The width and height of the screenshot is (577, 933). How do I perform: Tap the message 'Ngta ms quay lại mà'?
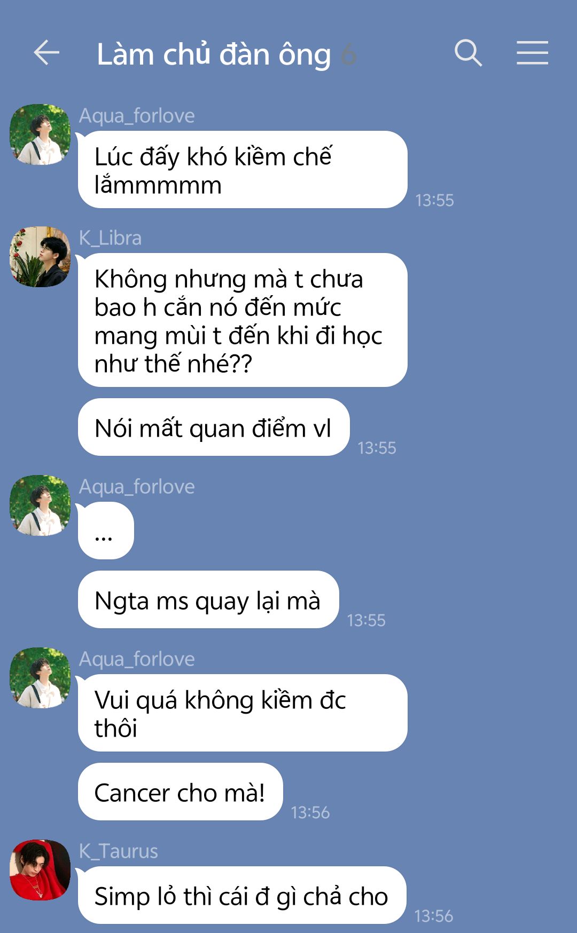pyautogui.click(x=208, y=599)
